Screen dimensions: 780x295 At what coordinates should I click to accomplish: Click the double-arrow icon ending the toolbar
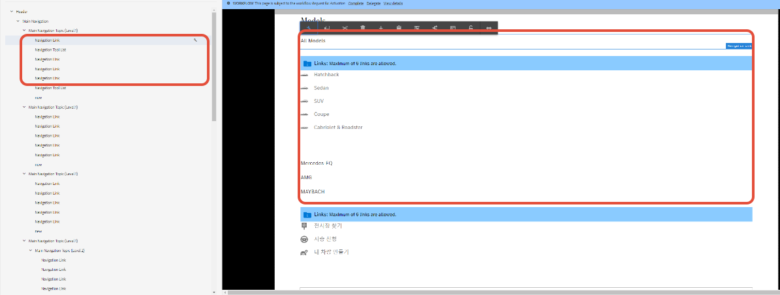pyautogui.click(x=488, y=28)
